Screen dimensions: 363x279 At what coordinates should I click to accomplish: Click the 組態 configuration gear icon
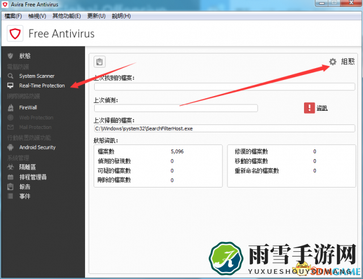tap(333, 62)
